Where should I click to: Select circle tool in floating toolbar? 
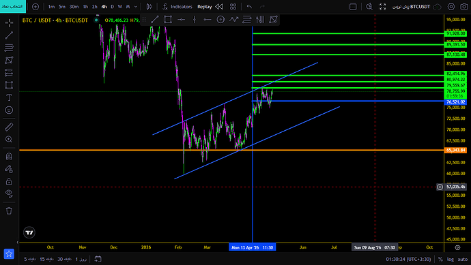click(220, 20)
